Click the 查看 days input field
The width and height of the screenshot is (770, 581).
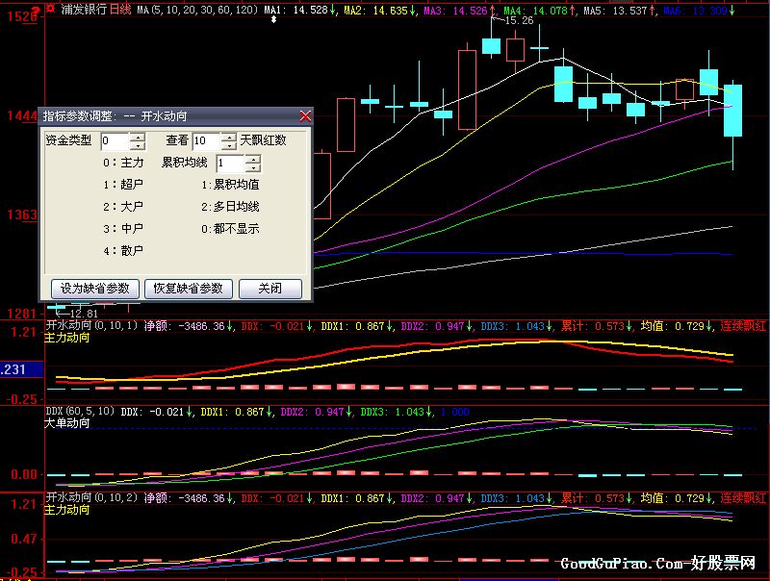tap(206, 141)
